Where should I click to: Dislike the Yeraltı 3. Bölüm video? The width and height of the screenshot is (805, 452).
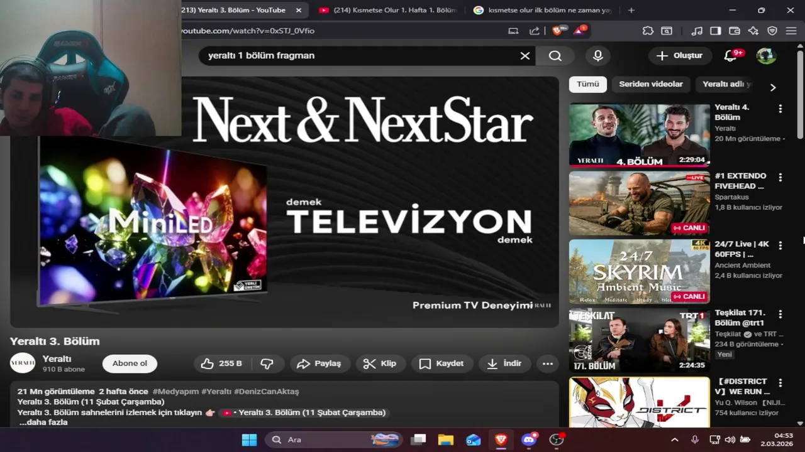click(x=267, y=363)
